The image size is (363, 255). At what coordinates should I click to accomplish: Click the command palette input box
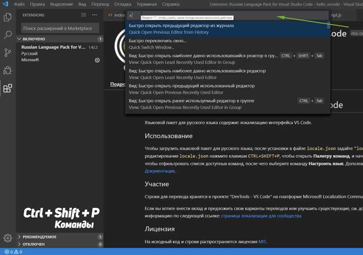coord(227,15)
